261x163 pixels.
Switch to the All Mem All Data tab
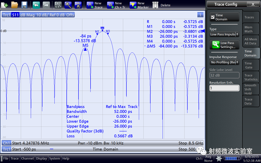[x=251, y=41]
